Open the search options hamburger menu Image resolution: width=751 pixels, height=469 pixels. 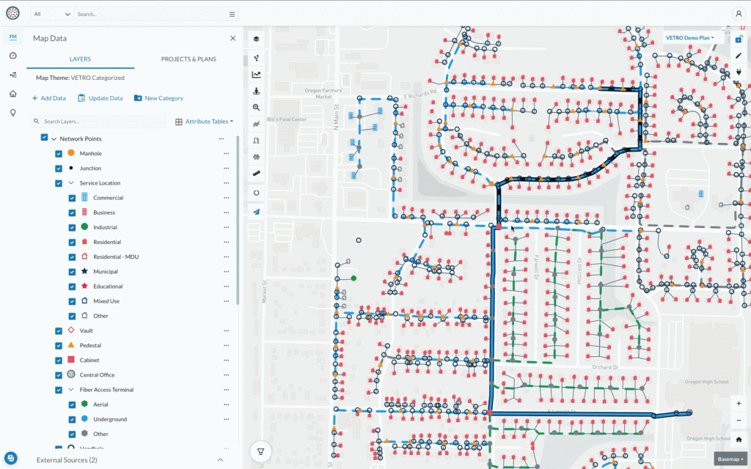(232, 15)
